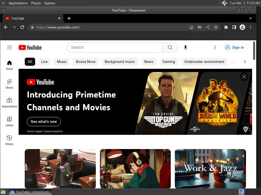
Task: Open the Chromium profile avatar
Action: click(242, 27)
